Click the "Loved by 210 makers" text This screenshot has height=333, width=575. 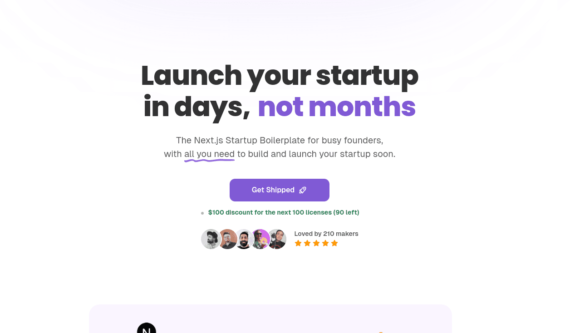326,234
